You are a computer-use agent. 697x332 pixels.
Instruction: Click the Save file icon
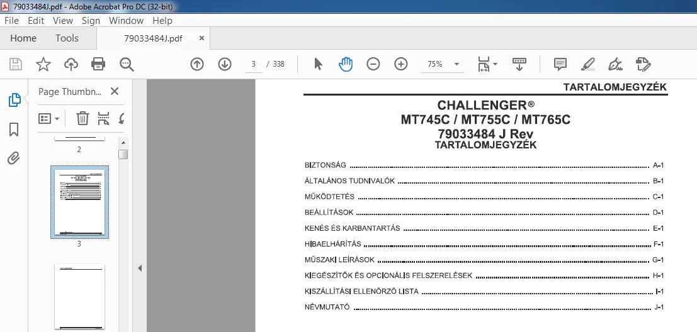[16, 64]
